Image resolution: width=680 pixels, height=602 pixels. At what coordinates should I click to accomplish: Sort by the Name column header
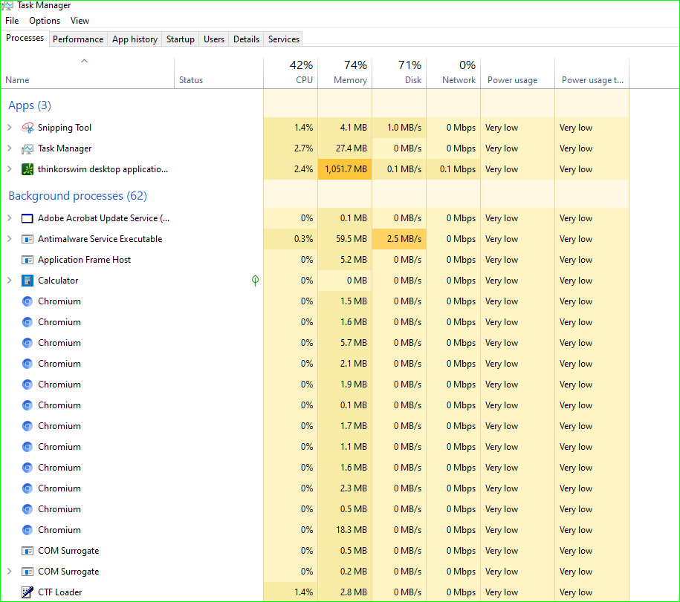(x=88, y=73)
